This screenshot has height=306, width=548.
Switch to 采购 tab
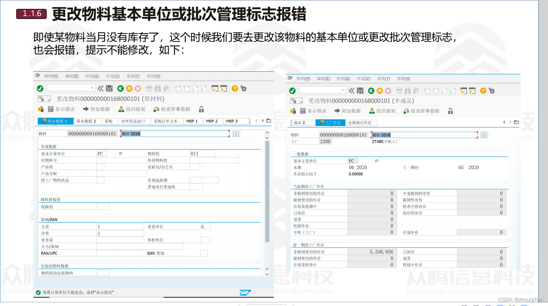[x=108, y=121]
